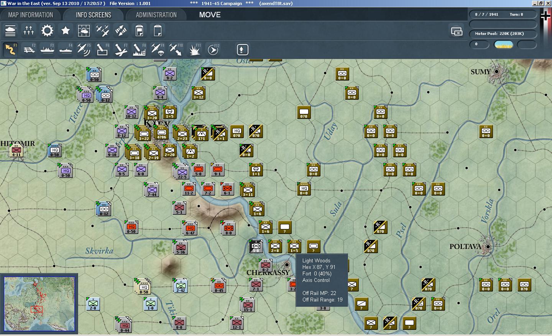The height and width of the screenshot is (336, 552).
Task: Click the window switch icon near date panel
Action: (457, 31)
